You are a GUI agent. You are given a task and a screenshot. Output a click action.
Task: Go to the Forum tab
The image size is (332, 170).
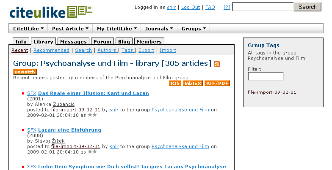102,41
